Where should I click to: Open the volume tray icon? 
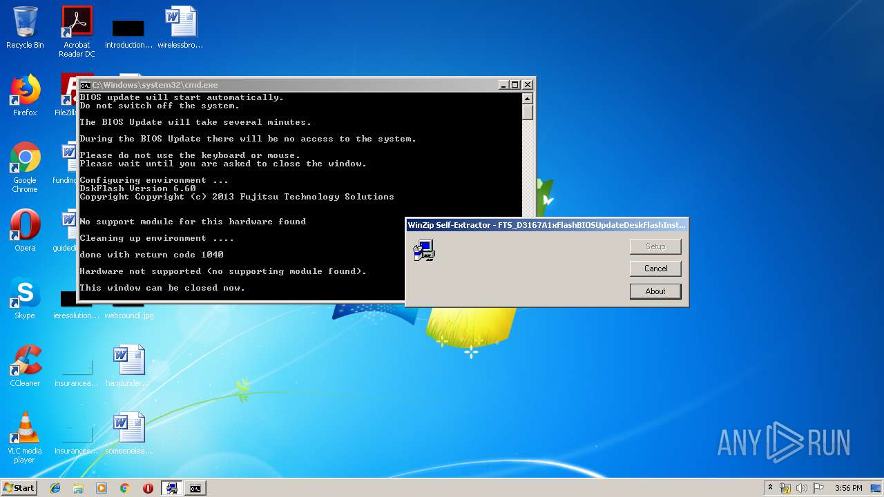pos(802,488)
